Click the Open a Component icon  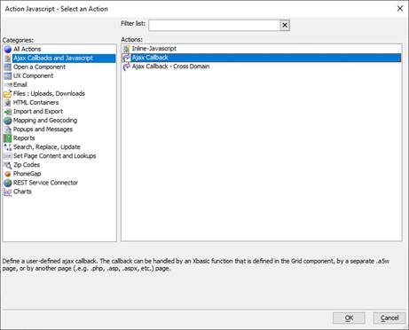(8, 67)
